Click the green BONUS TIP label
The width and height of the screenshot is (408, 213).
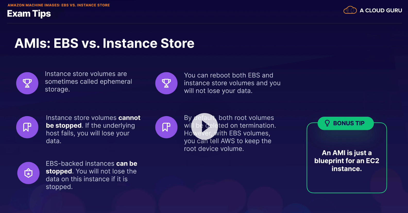pyautogui.click(x=346, y=123)
